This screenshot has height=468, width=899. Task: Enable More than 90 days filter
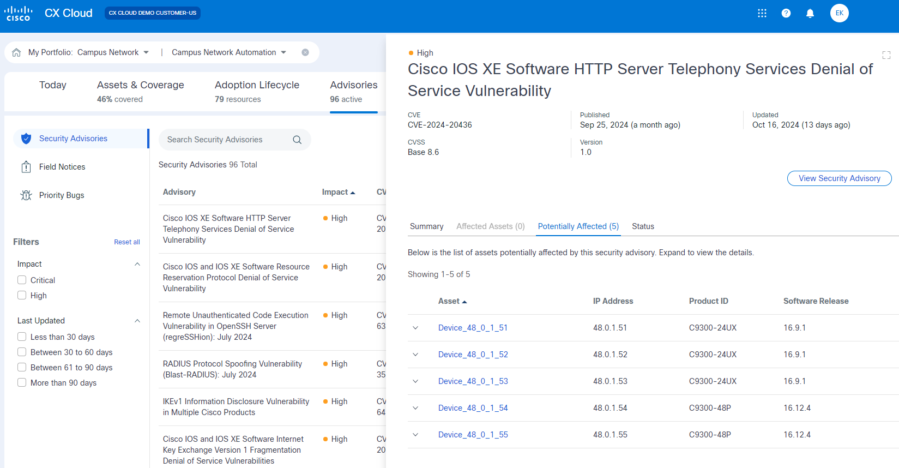coord(22,382)
